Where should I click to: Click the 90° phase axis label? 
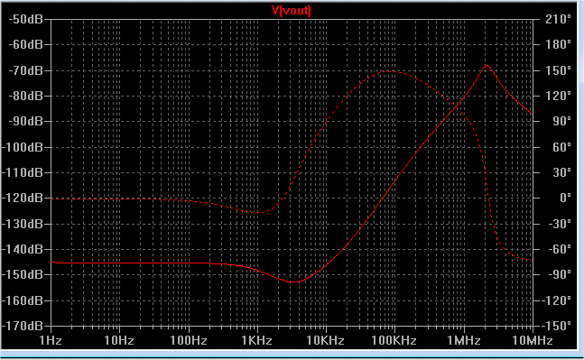coord(562,122)
